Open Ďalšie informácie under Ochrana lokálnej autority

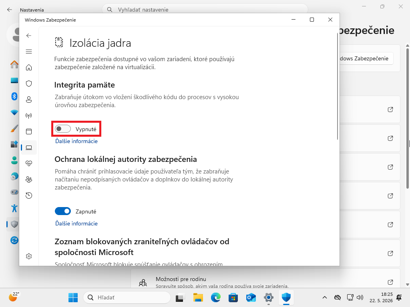[76, 223]
